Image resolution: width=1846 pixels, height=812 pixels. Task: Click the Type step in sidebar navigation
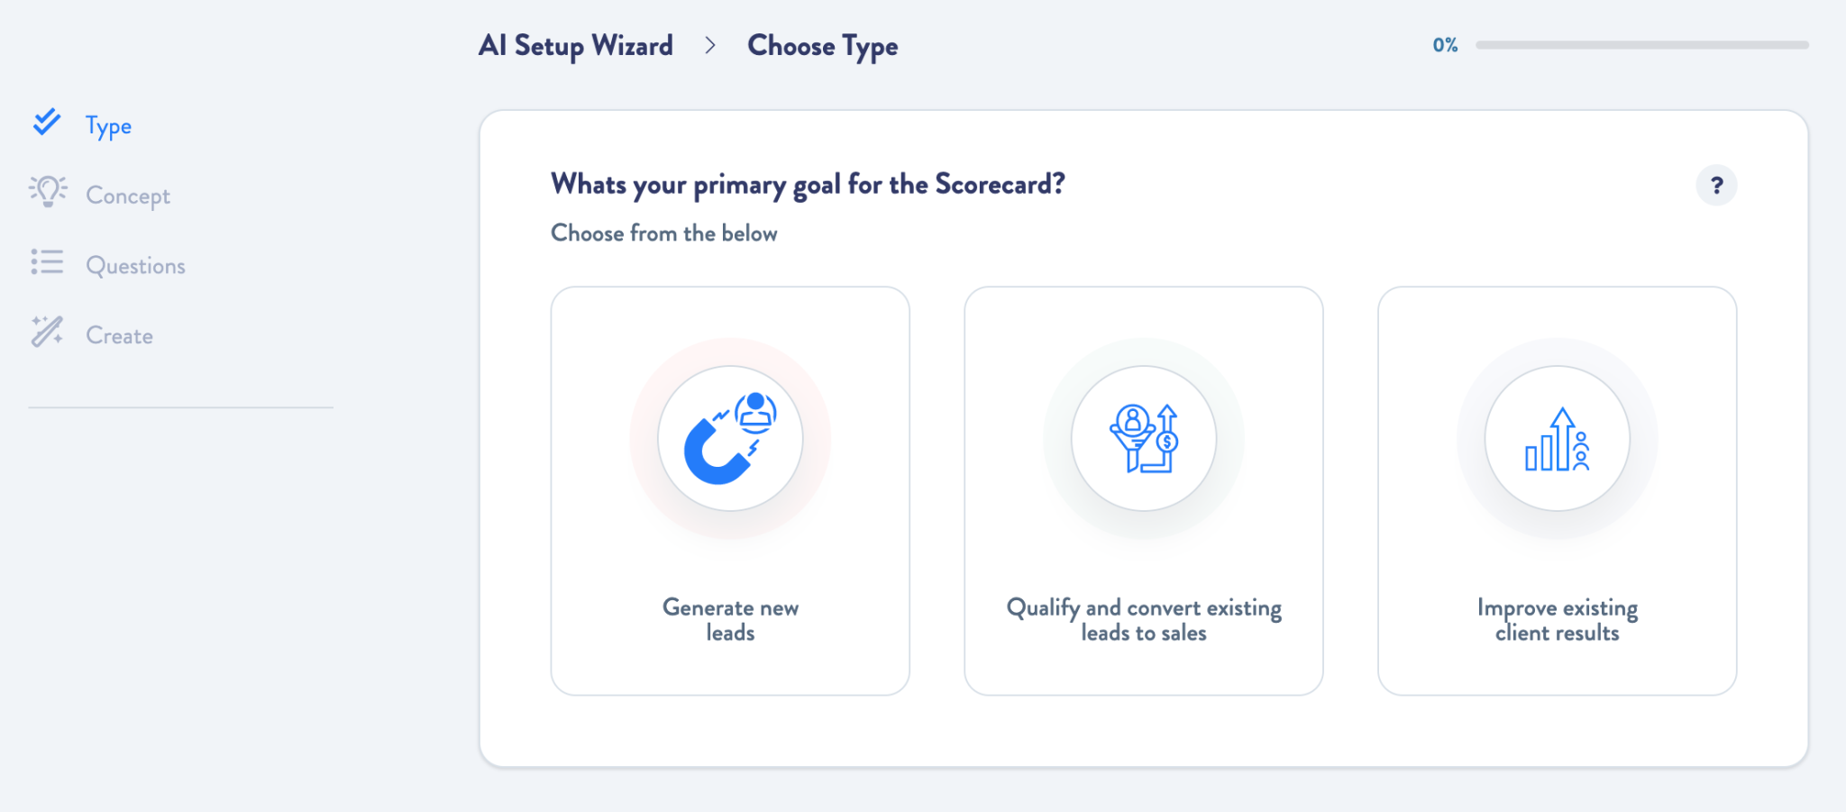click(108, 125)
